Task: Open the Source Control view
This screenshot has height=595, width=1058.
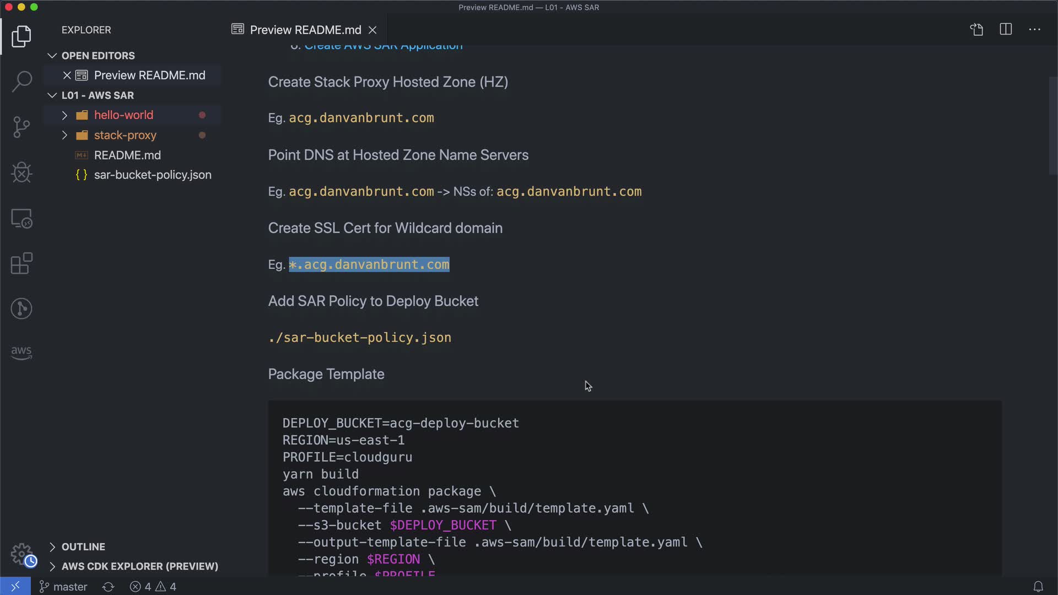Action: click(21, 127)
